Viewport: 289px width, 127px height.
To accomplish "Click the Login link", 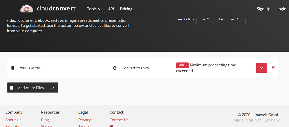I will pyautogui.click(x=281, y=9).
